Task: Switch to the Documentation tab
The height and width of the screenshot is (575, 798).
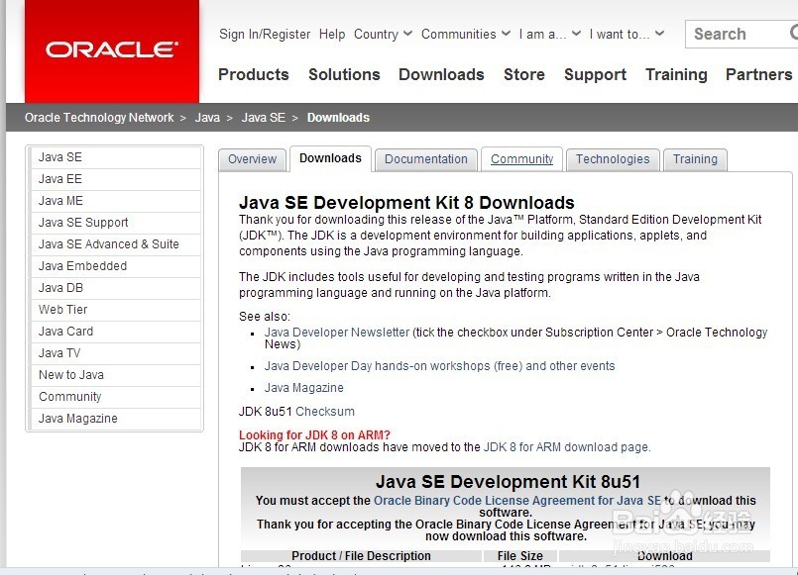Action: pyautogui.click(x=426, y=159)
